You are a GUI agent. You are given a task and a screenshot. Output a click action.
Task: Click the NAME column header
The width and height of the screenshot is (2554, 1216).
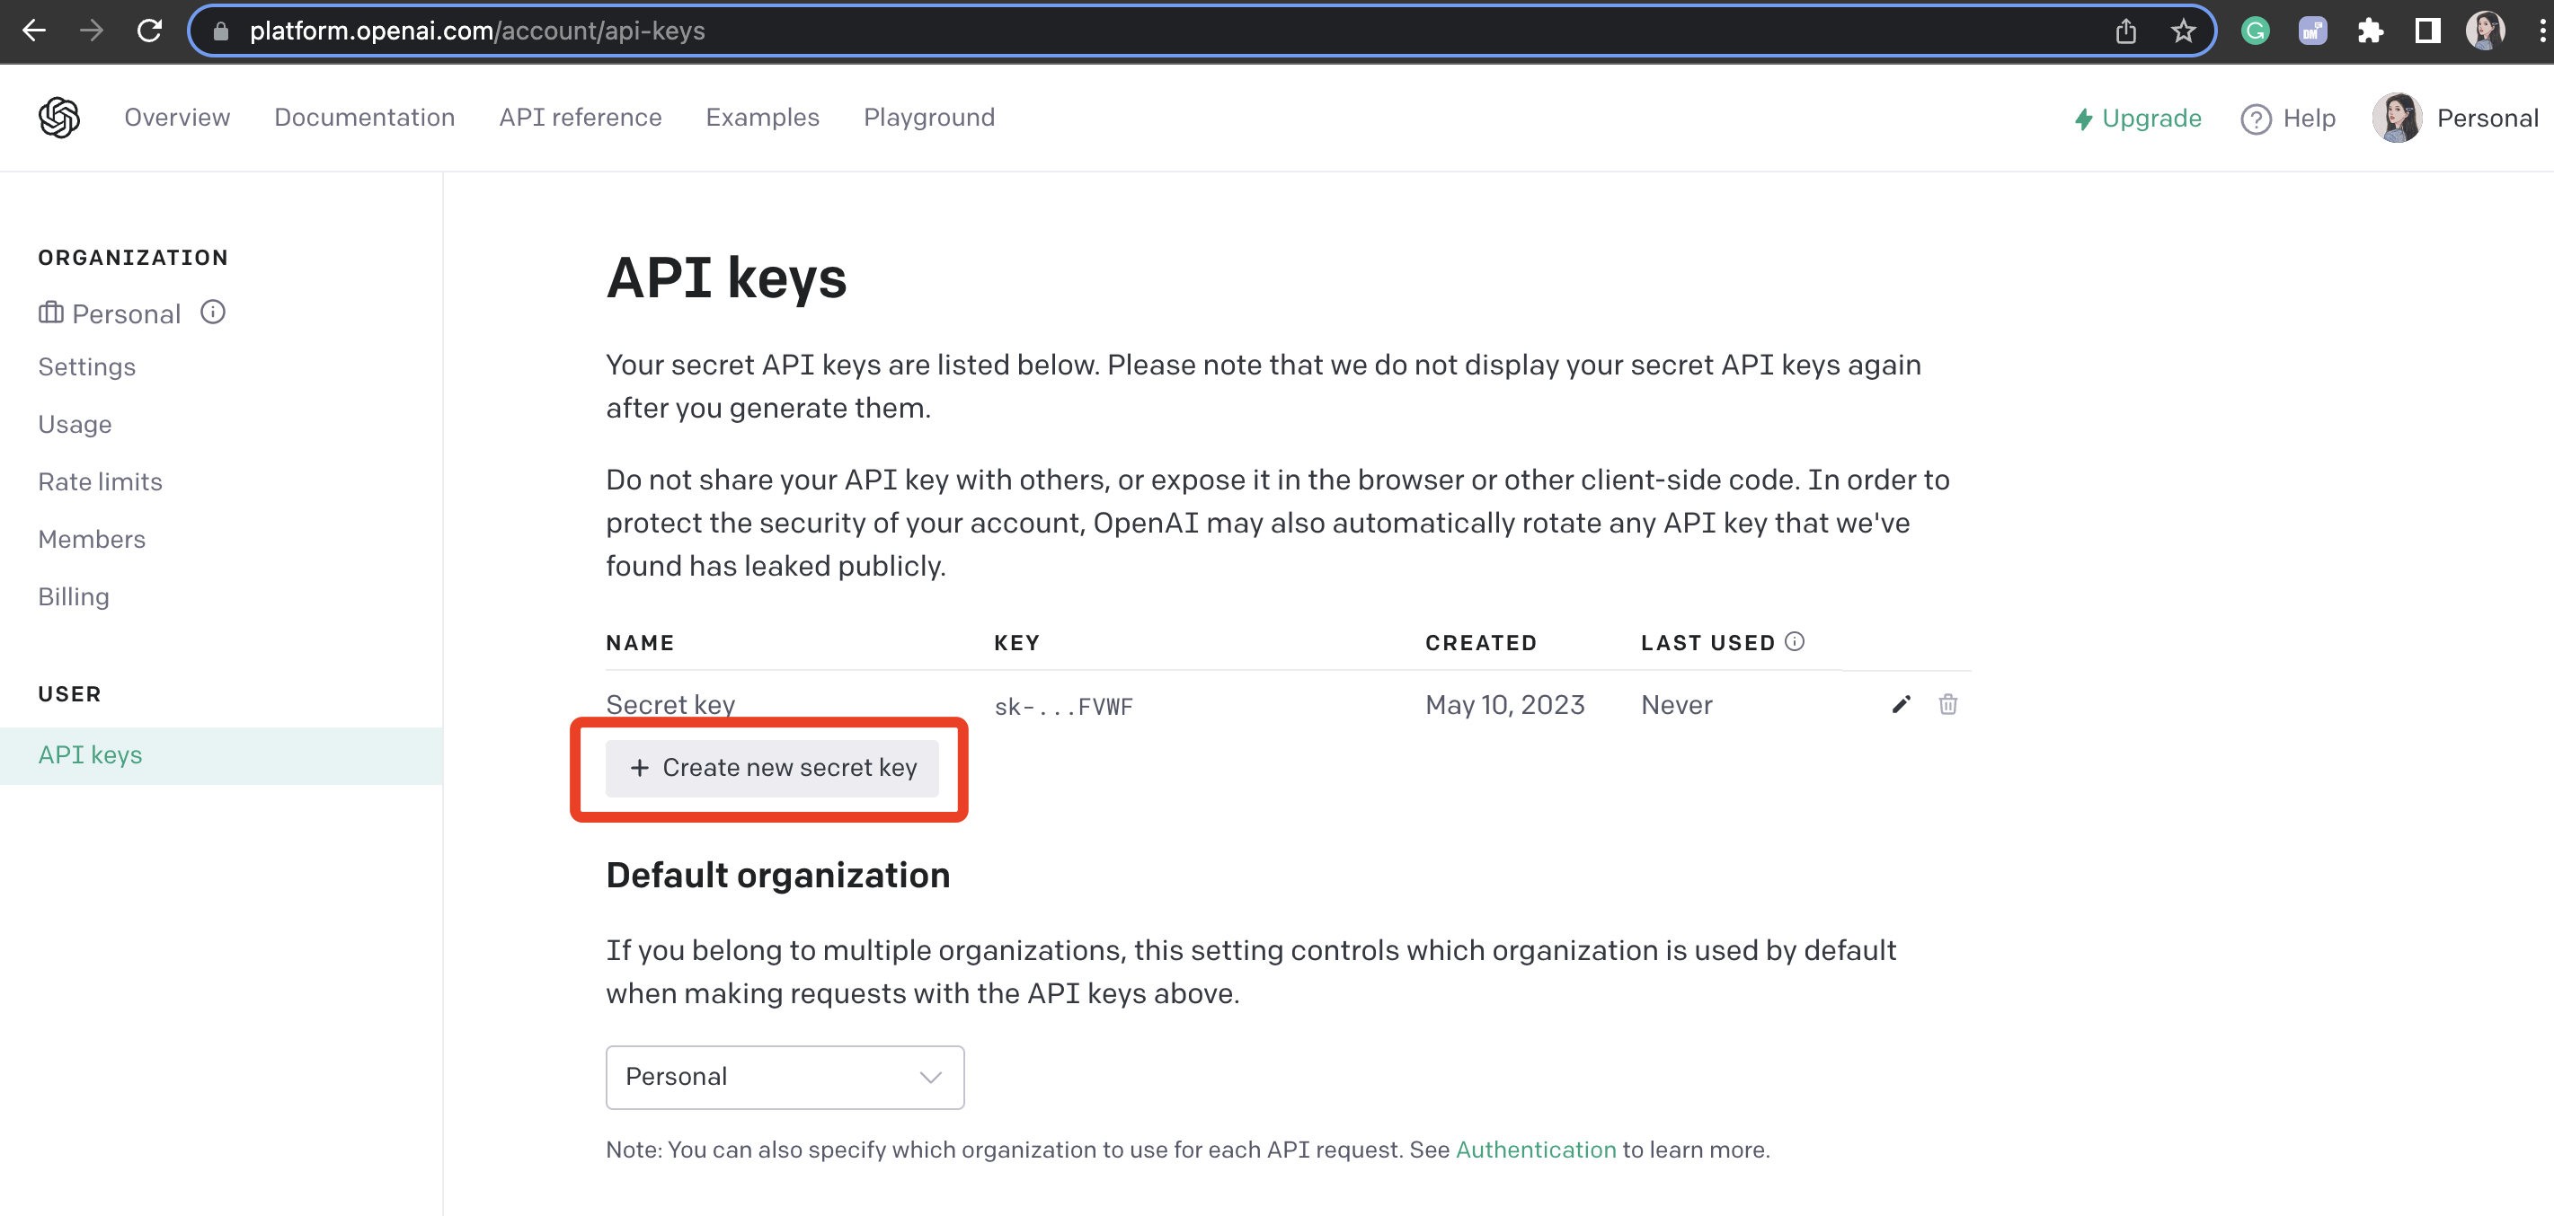coord(640,642)
